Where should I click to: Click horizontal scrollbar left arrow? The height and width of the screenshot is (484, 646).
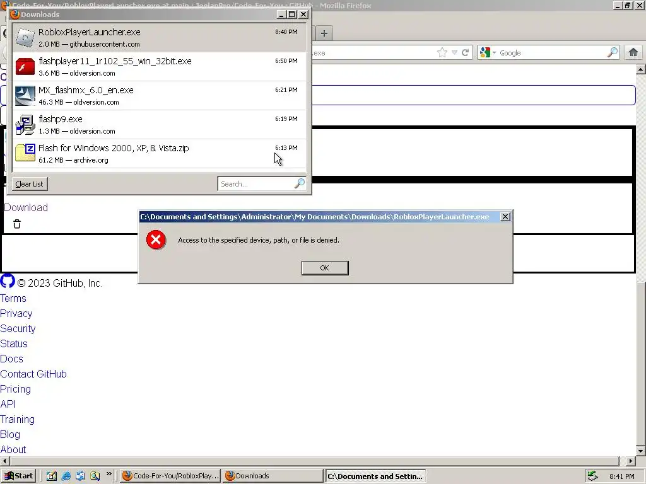point(4,461)
